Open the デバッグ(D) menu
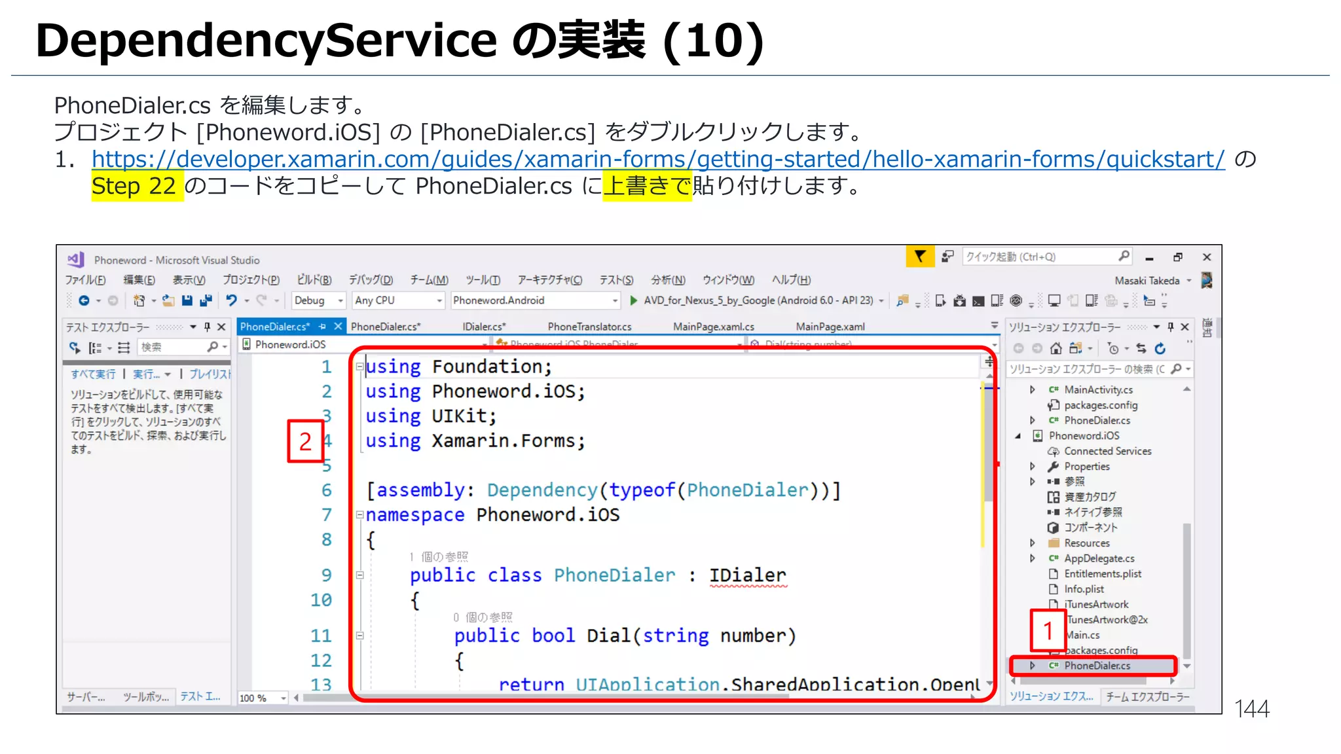The width and height of the screenshot is (1341, 754). pos(371,280)
